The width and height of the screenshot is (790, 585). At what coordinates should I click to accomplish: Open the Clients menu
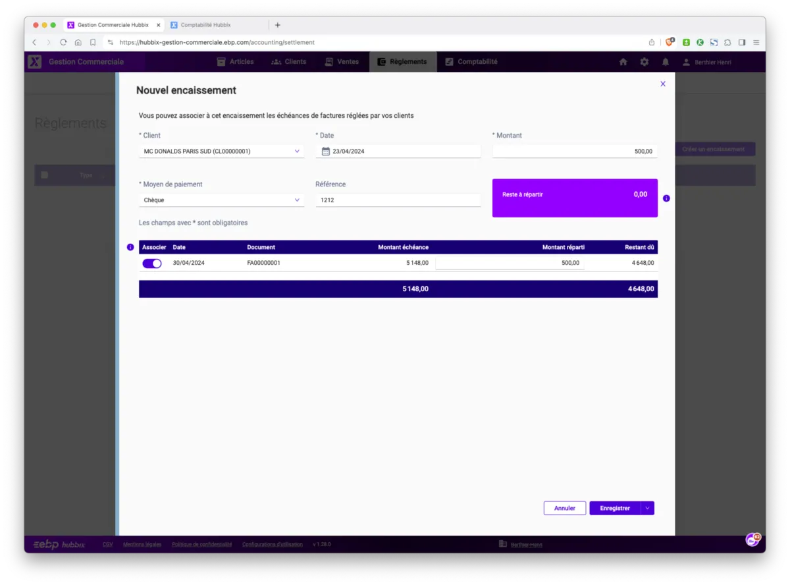(x=289, y=62)
